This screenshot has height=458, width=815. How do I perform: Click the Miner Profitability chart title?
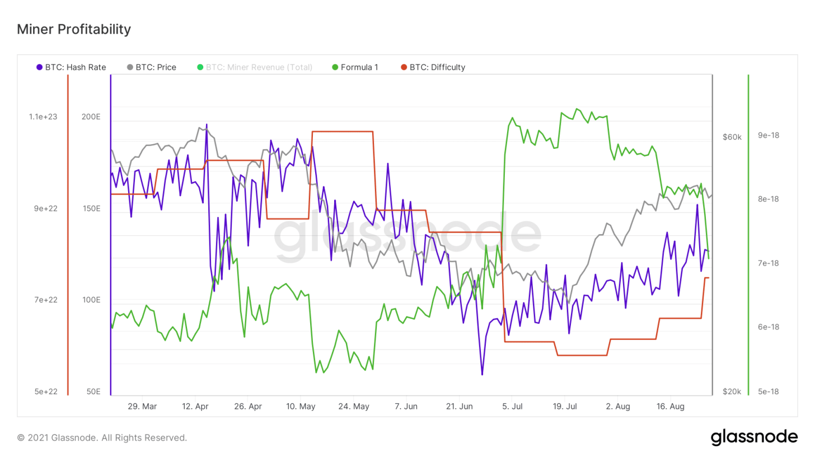(74, 29)
